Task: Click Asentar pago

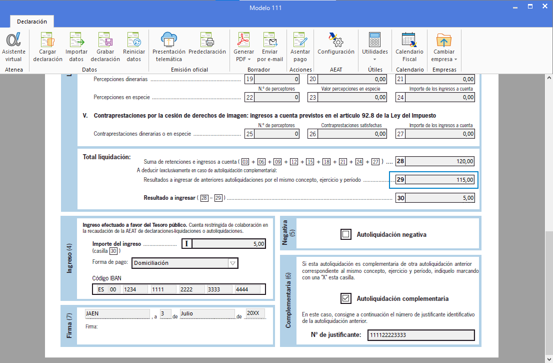Action: [x=299, y=48]
